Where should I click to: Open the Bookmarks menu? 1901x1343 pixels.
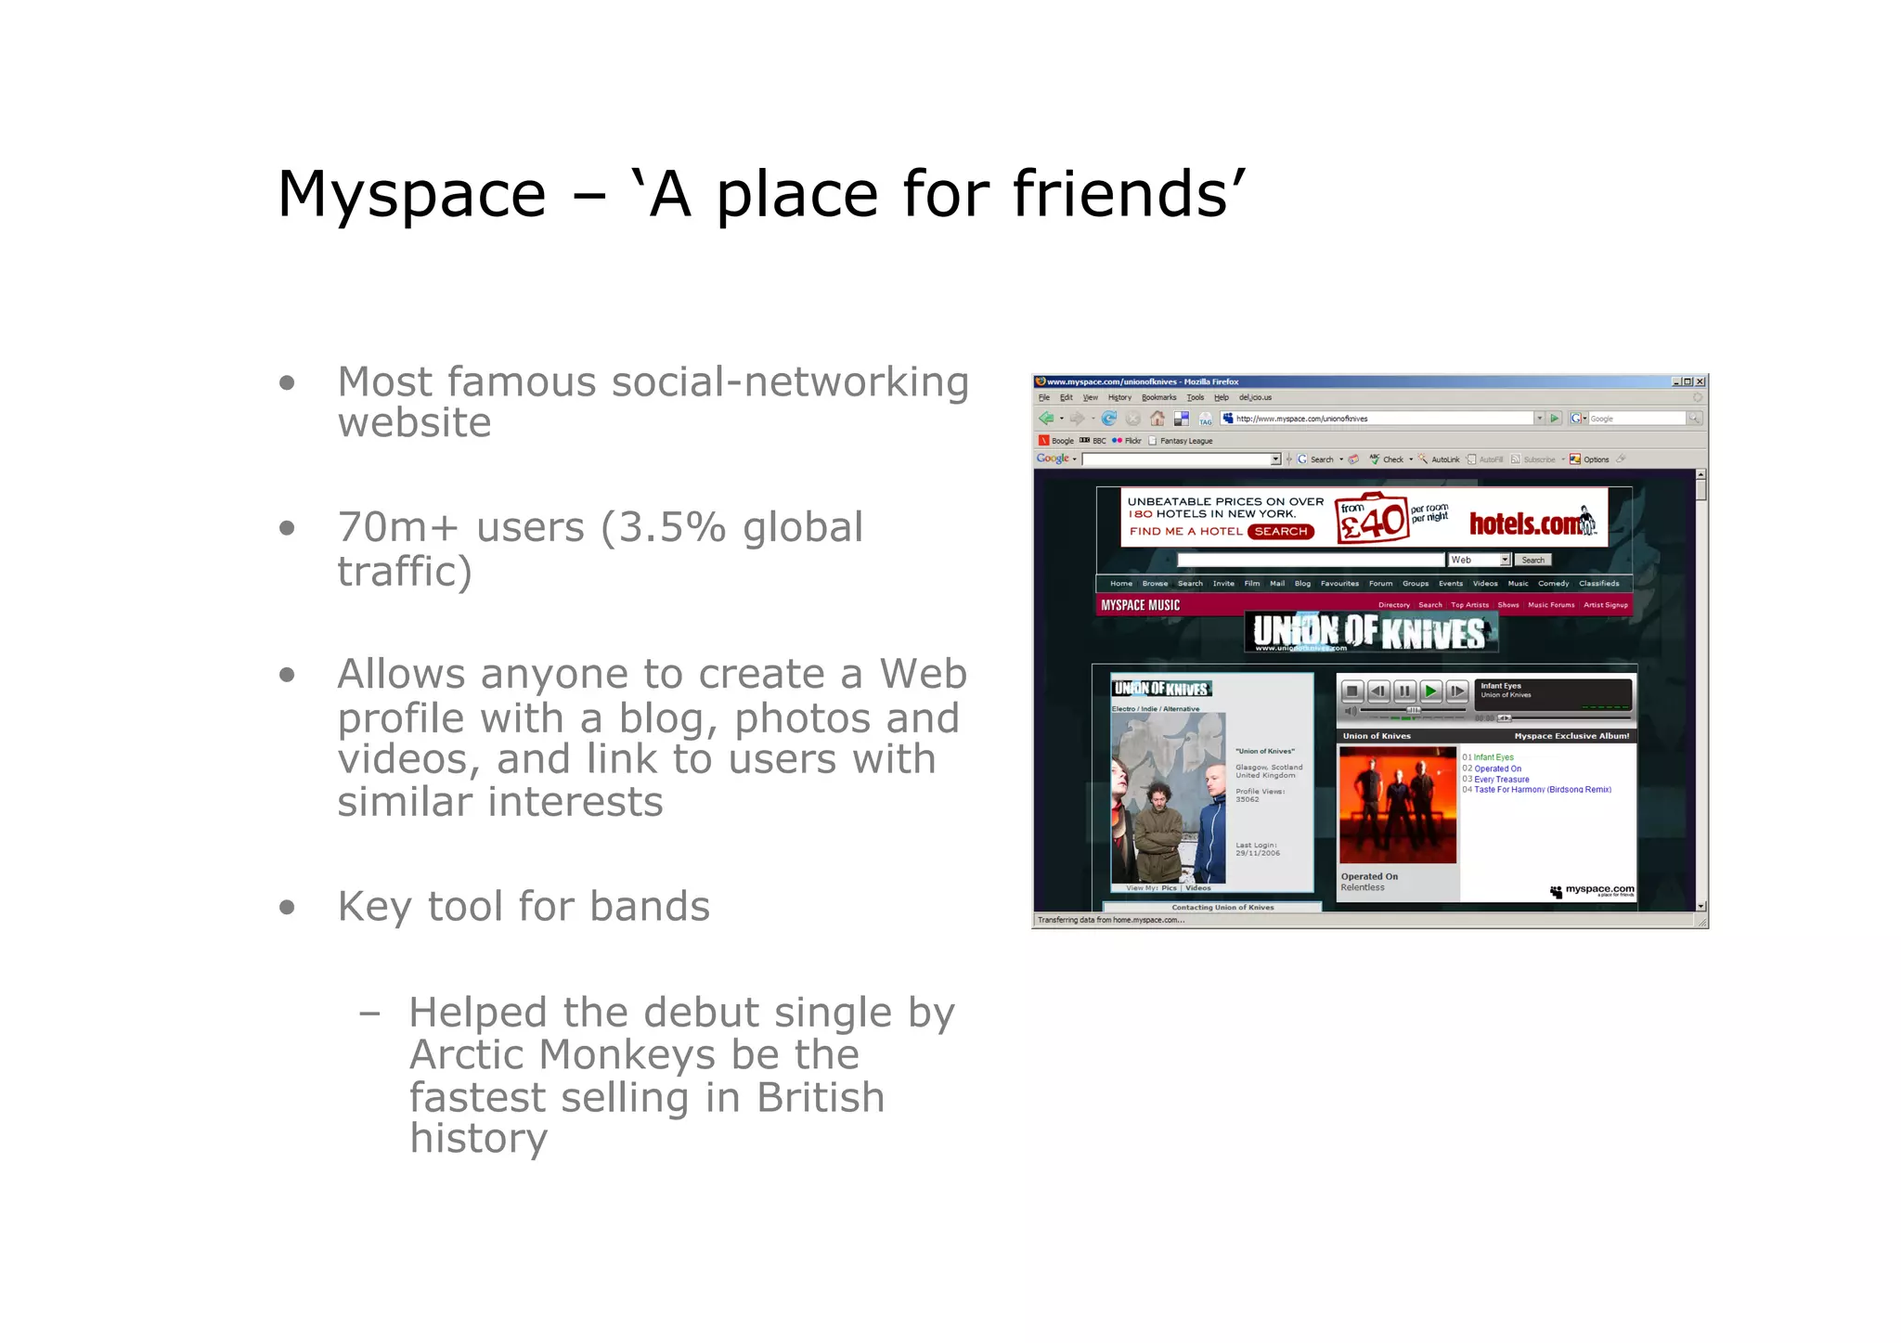(1158, 397)
